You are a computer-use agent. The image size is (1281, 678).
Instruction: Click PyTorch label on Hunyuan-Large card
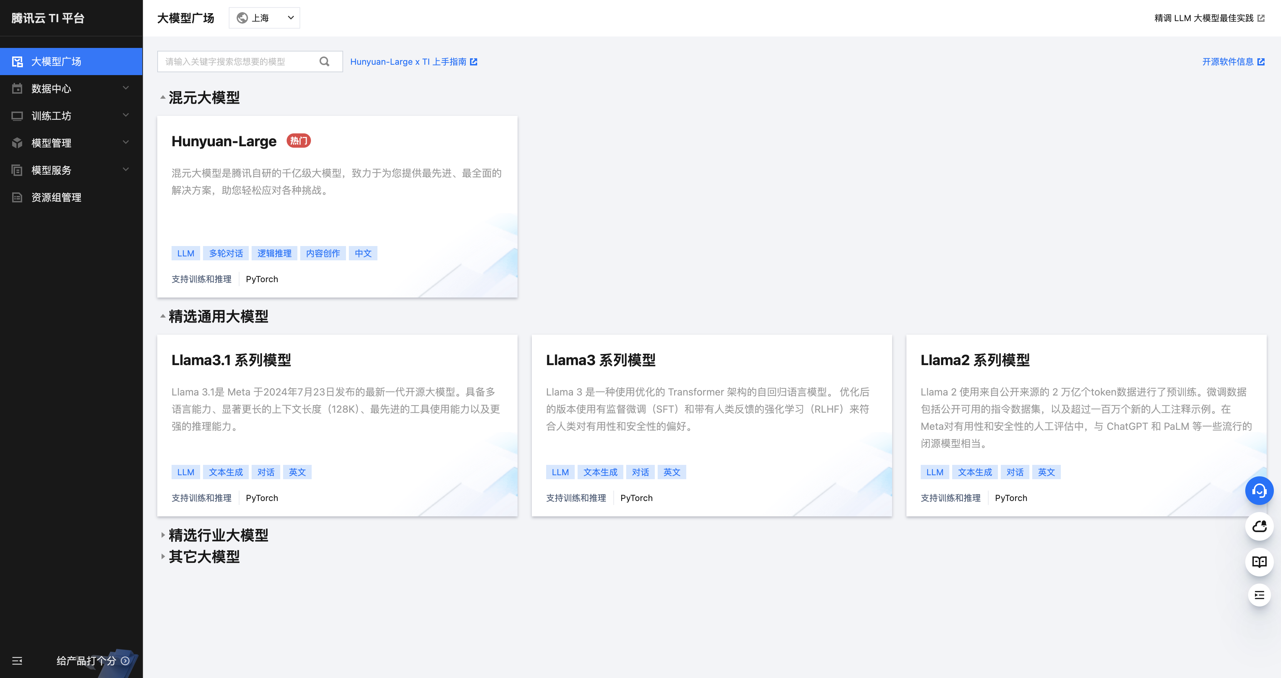(x=262, y=279)
